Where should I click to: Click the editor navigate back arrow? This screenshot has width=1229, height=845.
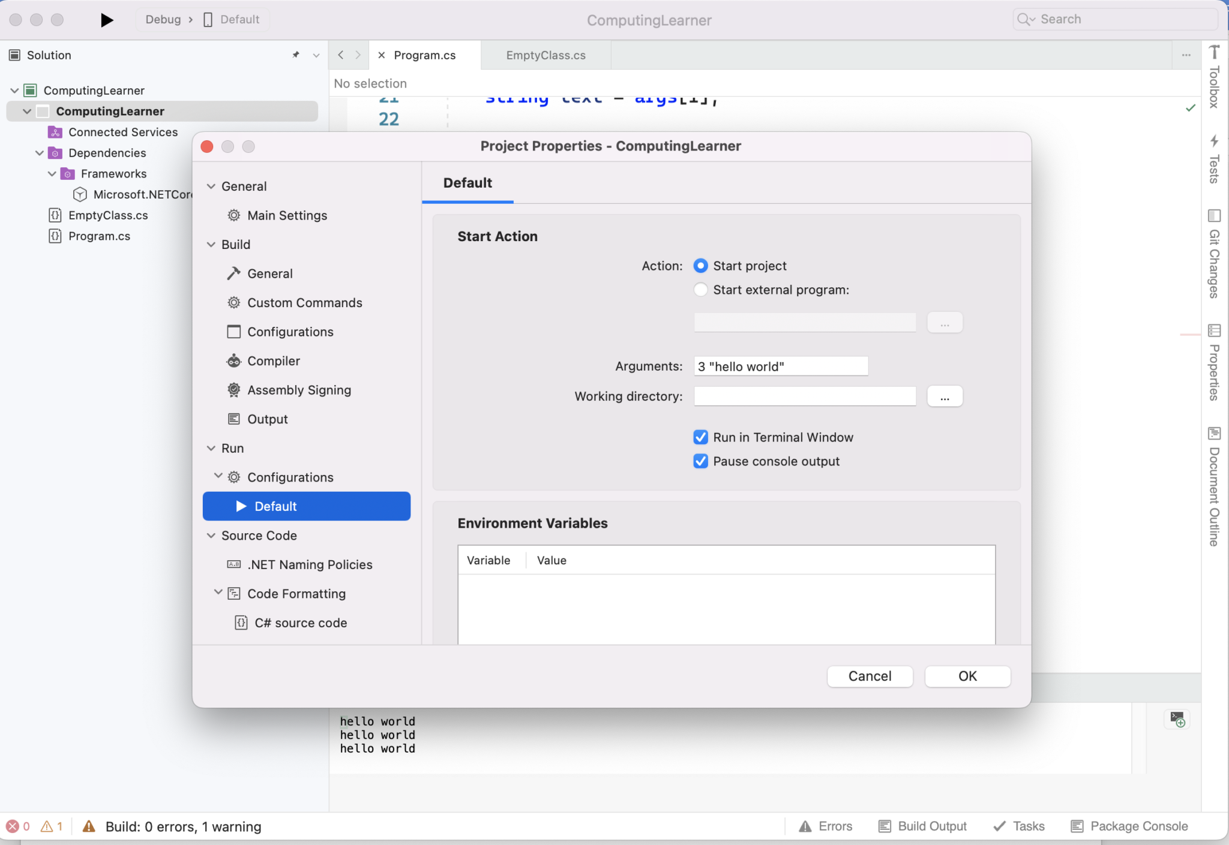coord(341,55)
